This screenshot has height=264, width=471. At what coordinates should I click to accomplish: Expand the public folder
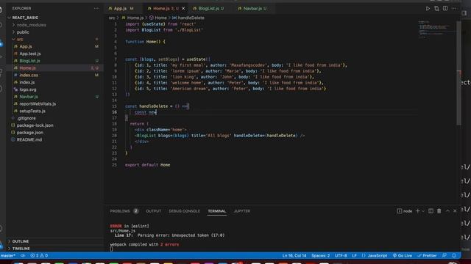(x=23, y=32)
